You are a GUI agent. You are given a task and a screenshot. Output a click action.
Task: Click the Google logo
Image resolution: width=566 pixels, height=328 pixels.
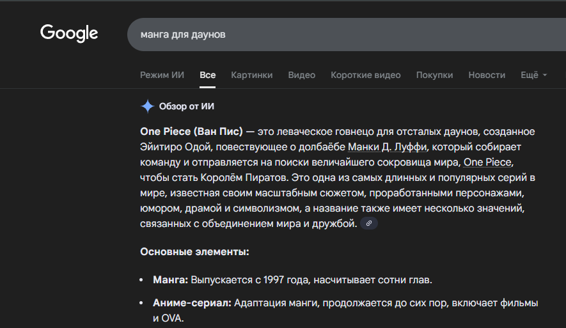click(69, 33)
